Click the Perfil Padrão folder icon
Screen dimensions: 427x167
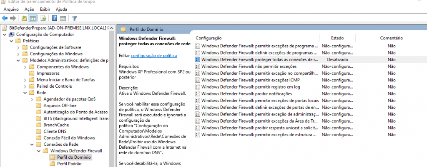[x=52, y=164]
